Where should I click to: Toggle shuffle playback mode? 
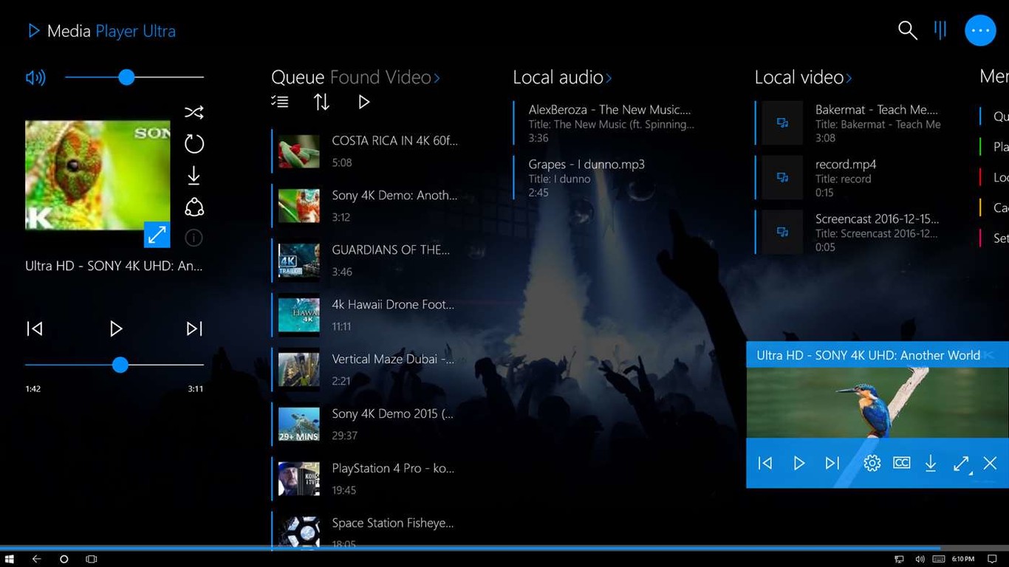click(x=194, y=112)
